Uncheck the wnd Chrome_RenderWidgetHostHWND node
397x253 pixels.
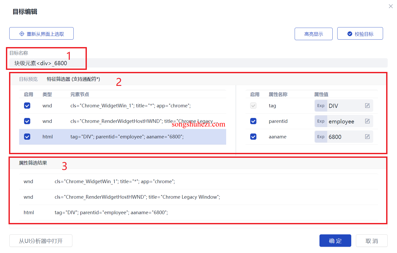[27, 121]
